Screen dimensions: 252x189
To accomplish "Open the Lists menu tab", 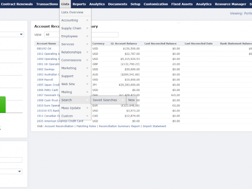I will (65, 4).
